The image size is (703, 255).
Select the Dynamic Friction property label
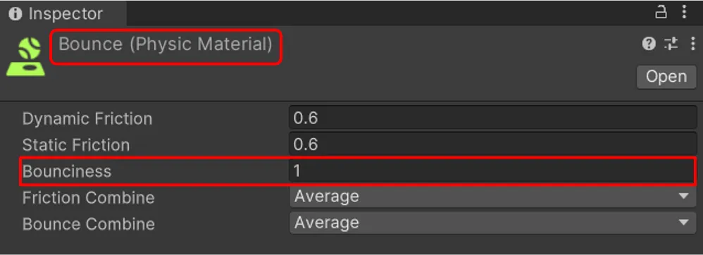click(87, 119)
